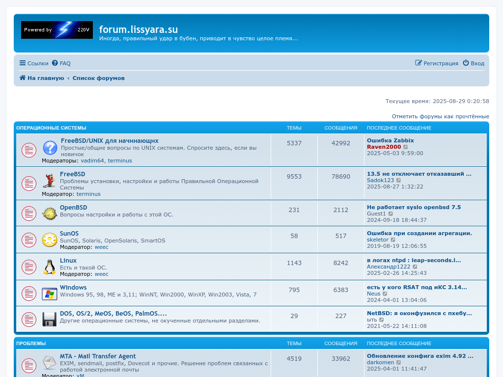Open last post titled Ошибка Zabbix

(390, 140)
